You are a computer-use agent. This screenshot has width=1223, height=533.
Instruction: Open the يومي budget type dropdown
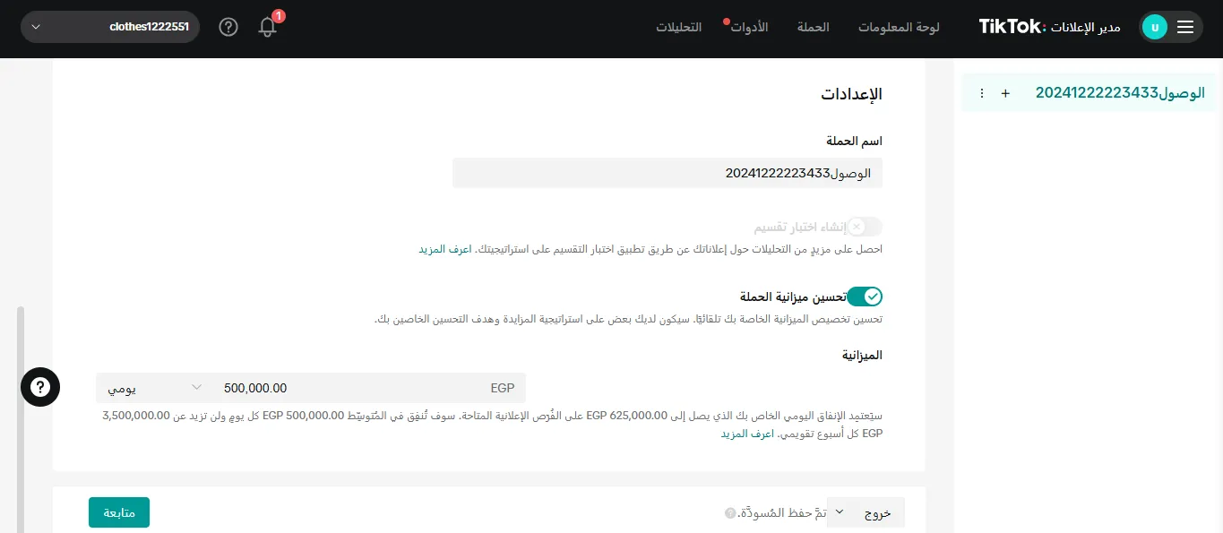click(x=152, y=387)
